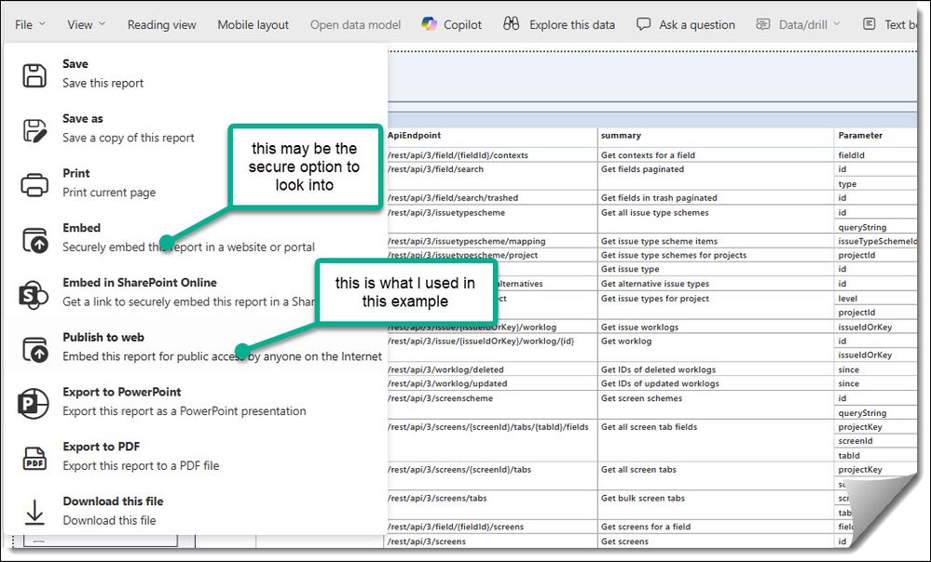The image size is (931, 562).
Task: Choose Export to PDF entry
Action: [x=196, y=456]
